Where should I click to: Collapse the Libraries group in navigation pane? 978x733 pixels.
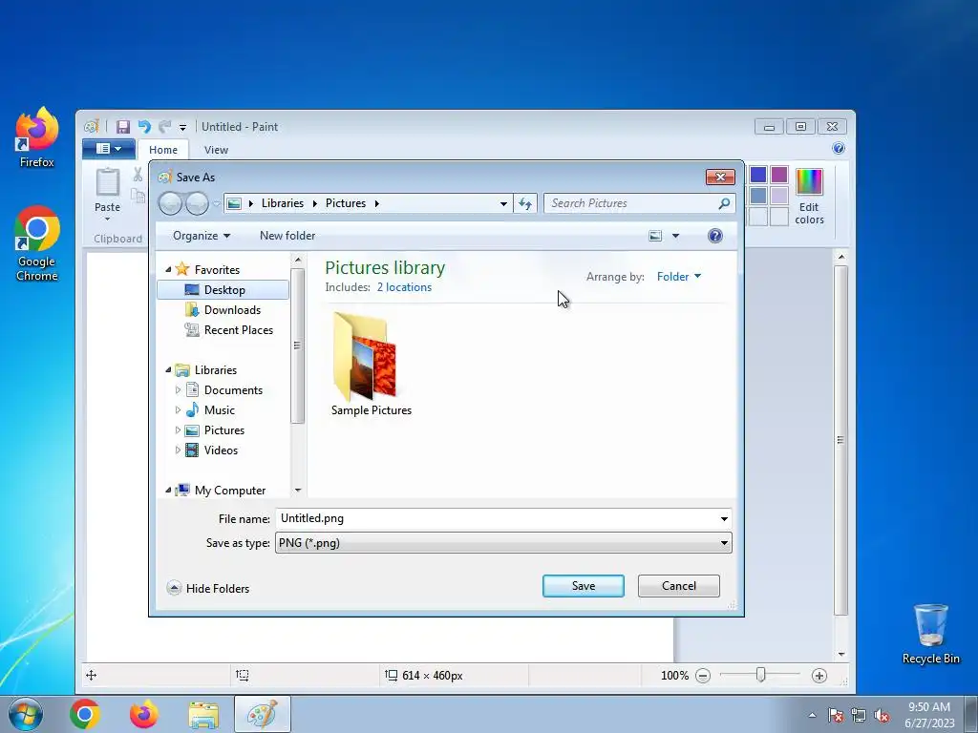click(x=168, y=369)
